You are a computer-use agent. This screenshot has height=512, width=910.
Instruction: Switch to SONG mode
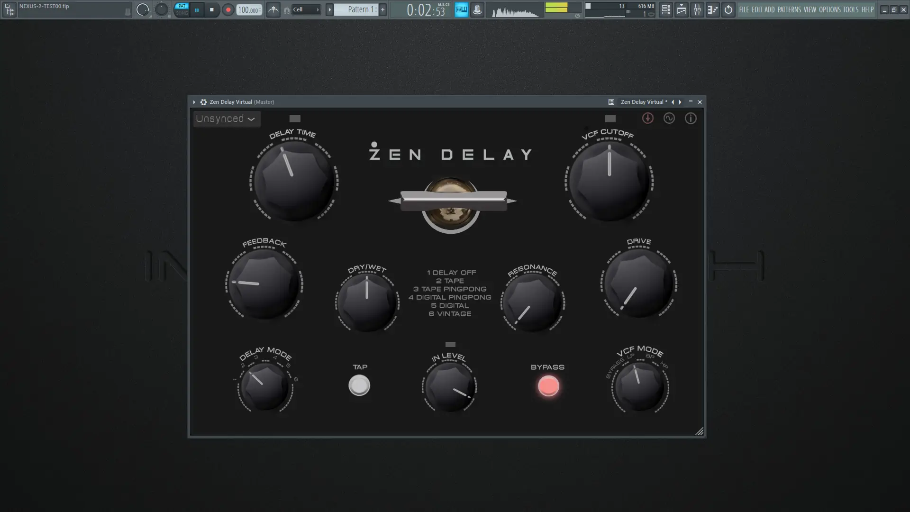pos(182,13)
